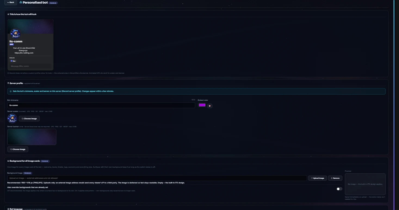This screenshot has width=399, height=210.
Task: Click the Server profile section icon
Action: [x=8, y=83]
